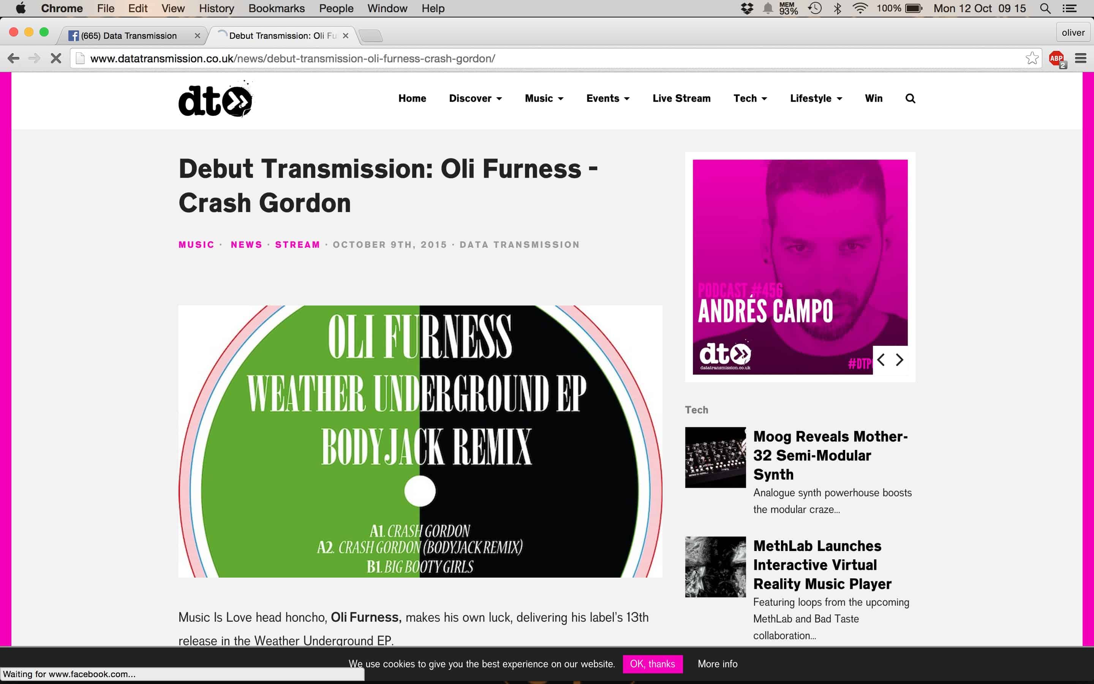Expand the Music dropdown menu
1094x684 pixels.
[x=544, y=98]
